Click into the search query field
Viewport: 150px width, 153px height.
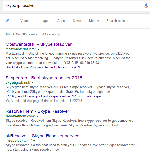pos(73,6)
